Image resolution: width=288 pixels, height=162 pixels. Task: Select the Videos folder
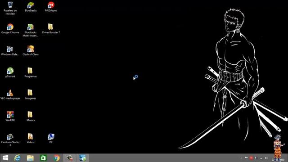click(x=31, y=139)
